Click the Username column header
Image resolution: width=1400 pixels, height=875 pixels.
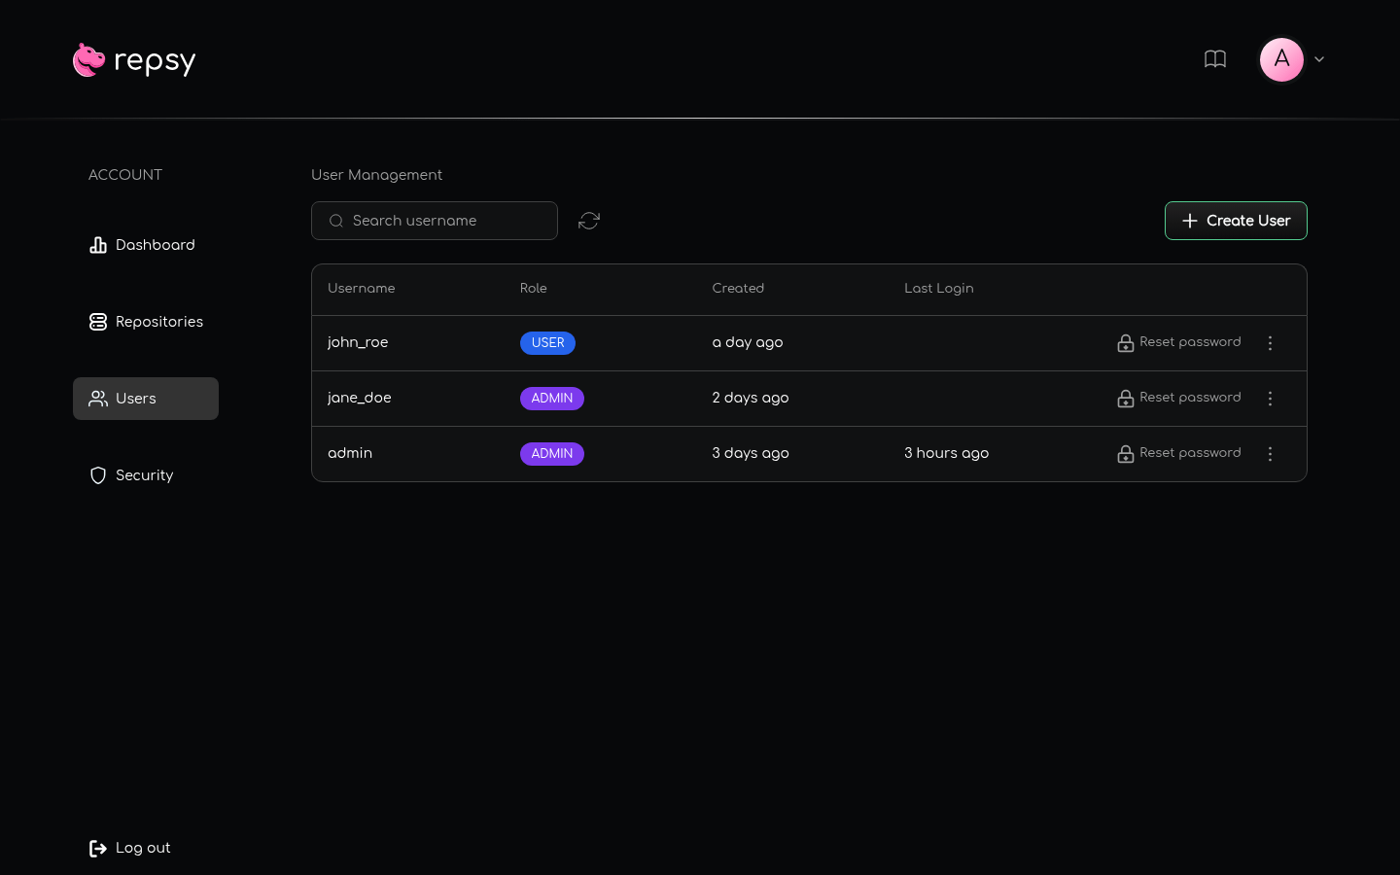point(362,289)
